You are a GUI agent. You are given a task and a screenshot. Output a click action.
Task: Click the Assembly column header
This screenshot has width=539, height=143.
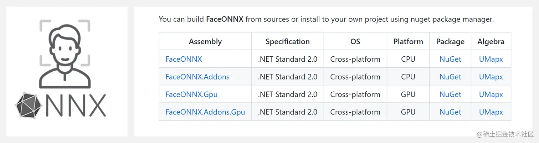pyautogui.click(x=205, y=41)
